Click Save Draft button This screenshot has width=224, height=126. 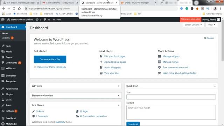click(133, 124)
